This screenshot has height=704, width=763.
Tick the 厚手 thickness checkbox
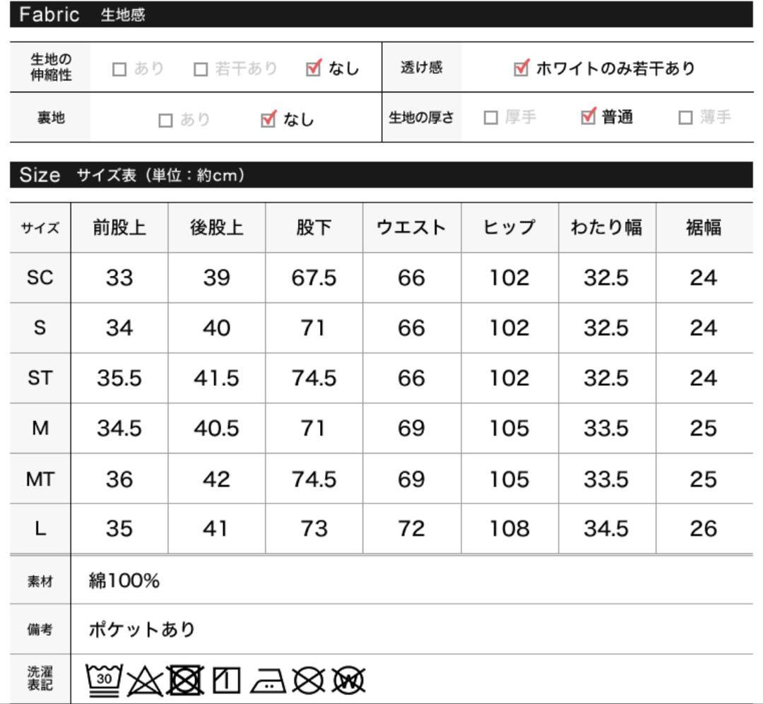coord(490,117)
